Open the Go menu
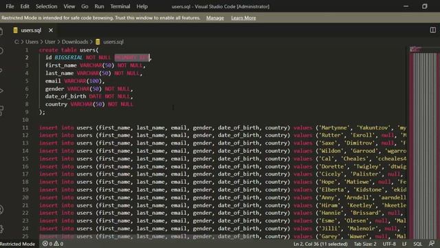 [85, 6]
